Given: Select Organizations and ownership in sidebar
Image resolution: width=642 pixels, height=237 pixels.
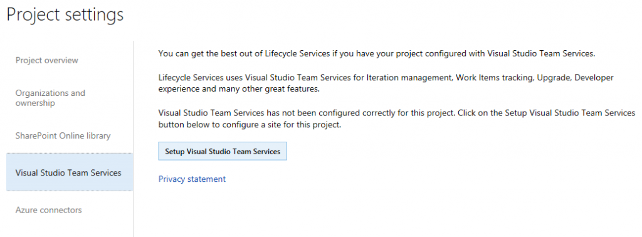Looking at the screenshot, I should pos(50,98).
